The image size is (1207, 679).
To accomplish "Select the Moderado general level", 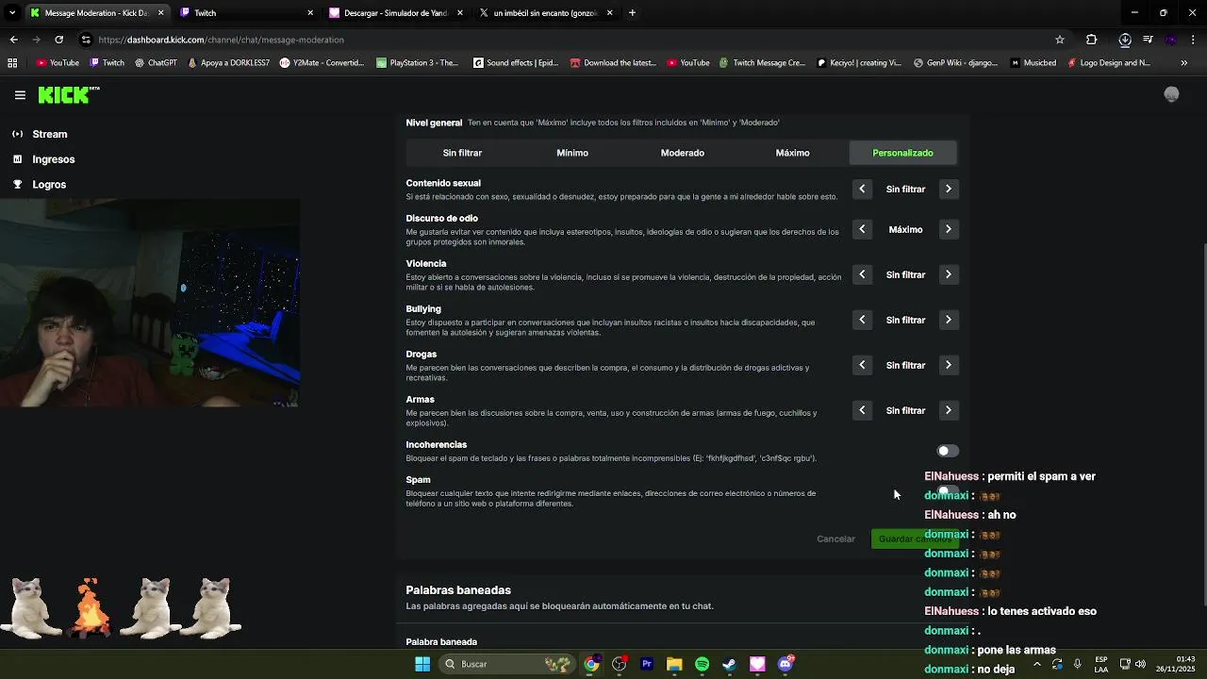I will (683, 153).
